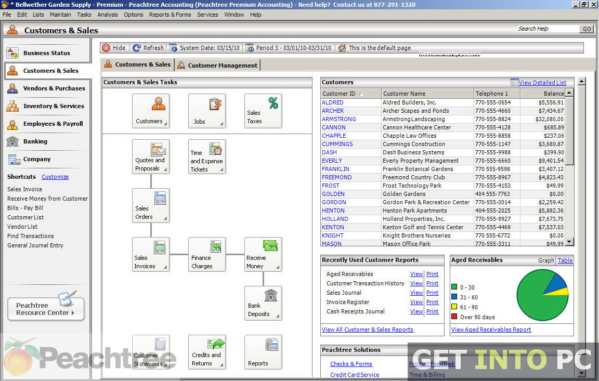The image size is (599, 381).
Task: Open the Customer Statements task
Action: coord(151,352)
